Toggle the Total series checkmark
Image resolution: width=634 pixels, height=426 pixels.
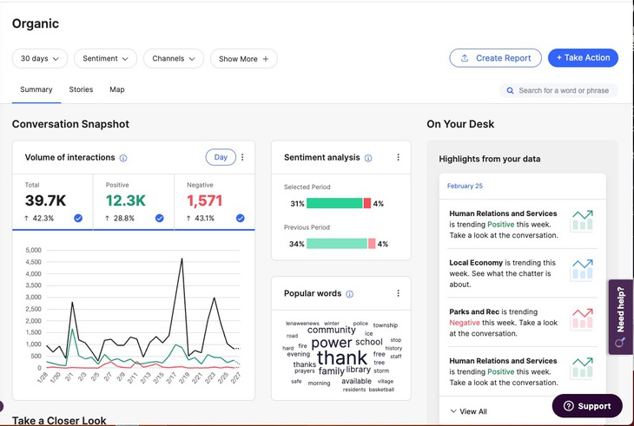tap(78, 218)
